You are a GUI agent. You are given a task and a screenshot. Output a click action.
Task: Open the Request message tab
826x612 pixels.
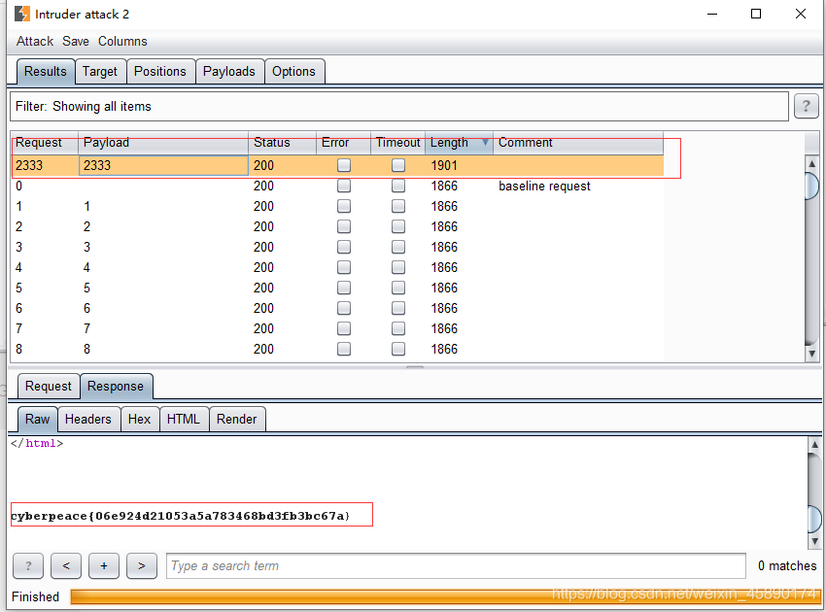[48, 387]
